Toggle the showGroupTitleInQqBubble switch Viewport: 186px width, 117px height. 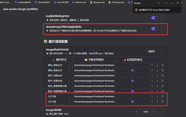[154, 29]
